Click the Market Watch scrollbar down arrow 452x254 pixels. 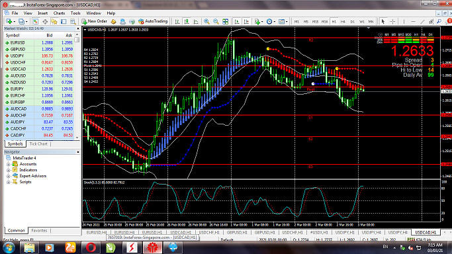77,138
